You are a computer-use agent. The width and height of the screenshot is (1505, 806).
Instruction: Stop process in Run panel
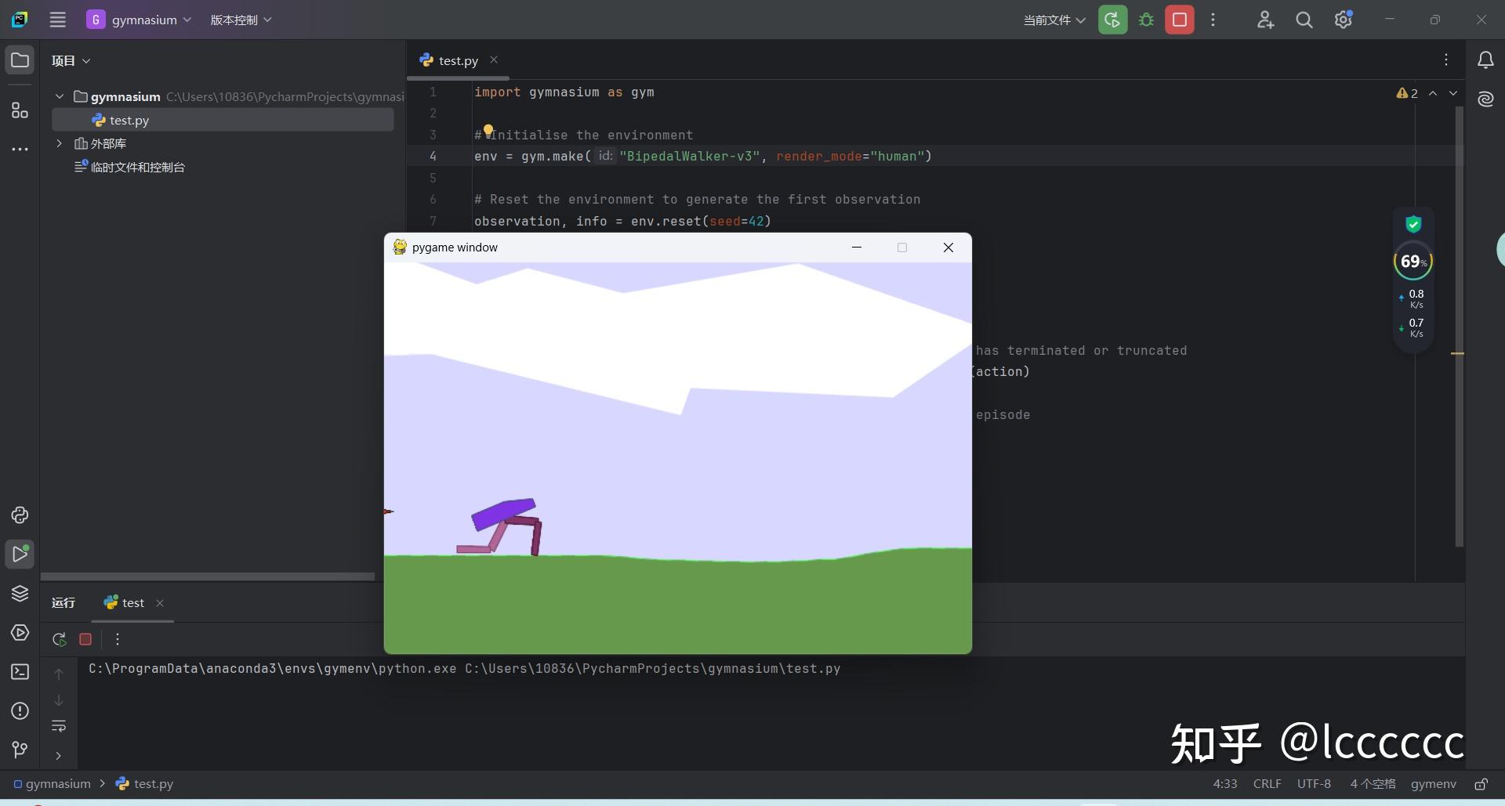(85, 639)
